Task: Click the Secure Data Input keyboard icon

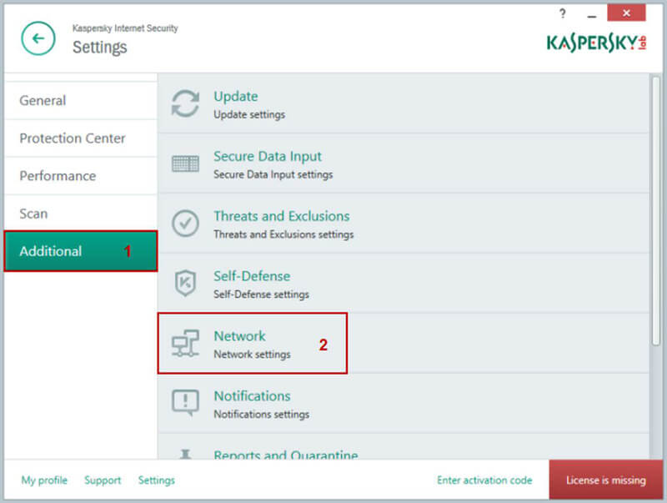Action: pos(185,163)
